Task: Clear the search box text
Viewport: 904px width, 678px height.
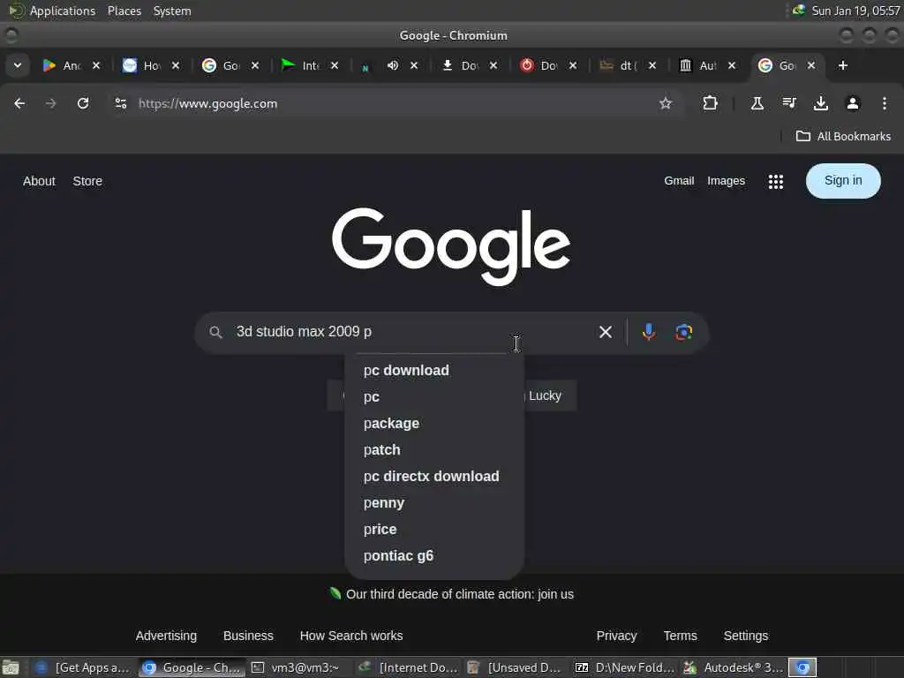Action: pos(606,332)
